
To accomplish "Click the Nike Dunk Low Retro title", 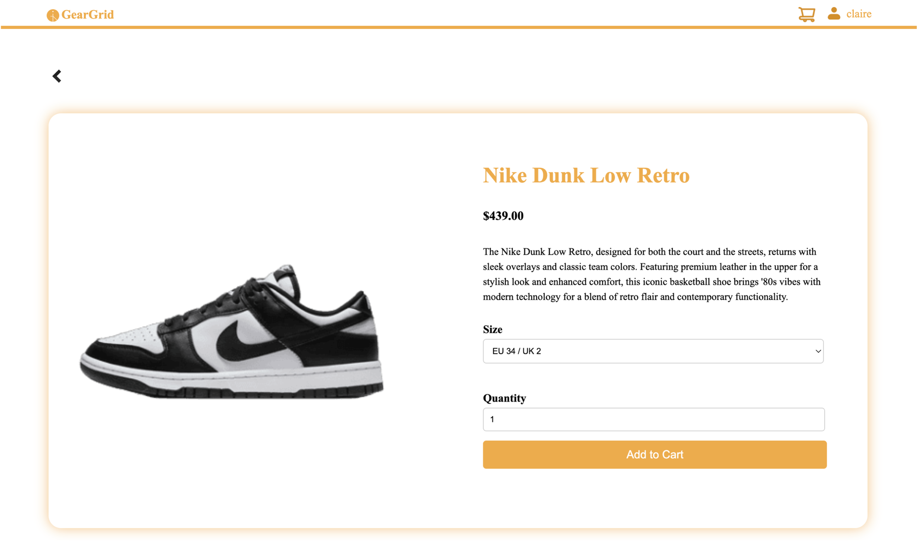I will 586,175.
